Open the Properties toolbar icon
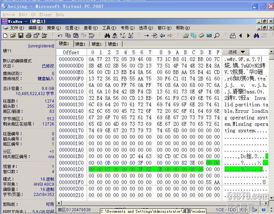The width and height of the screenshot is (274, 214). tap(37, 36)
